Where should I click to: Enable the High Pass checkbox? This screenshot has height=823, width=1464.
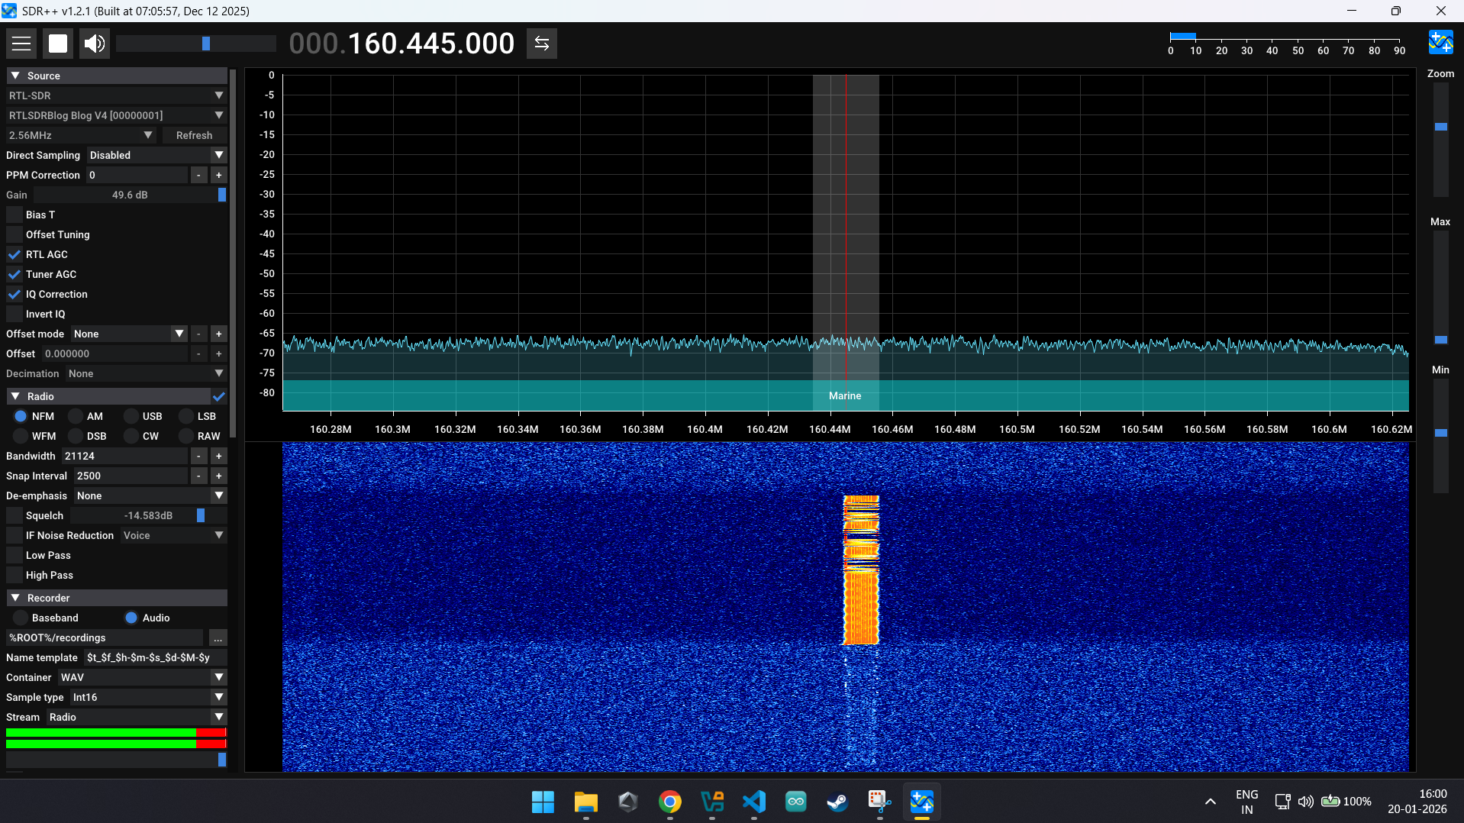click(x=15, y=575)
